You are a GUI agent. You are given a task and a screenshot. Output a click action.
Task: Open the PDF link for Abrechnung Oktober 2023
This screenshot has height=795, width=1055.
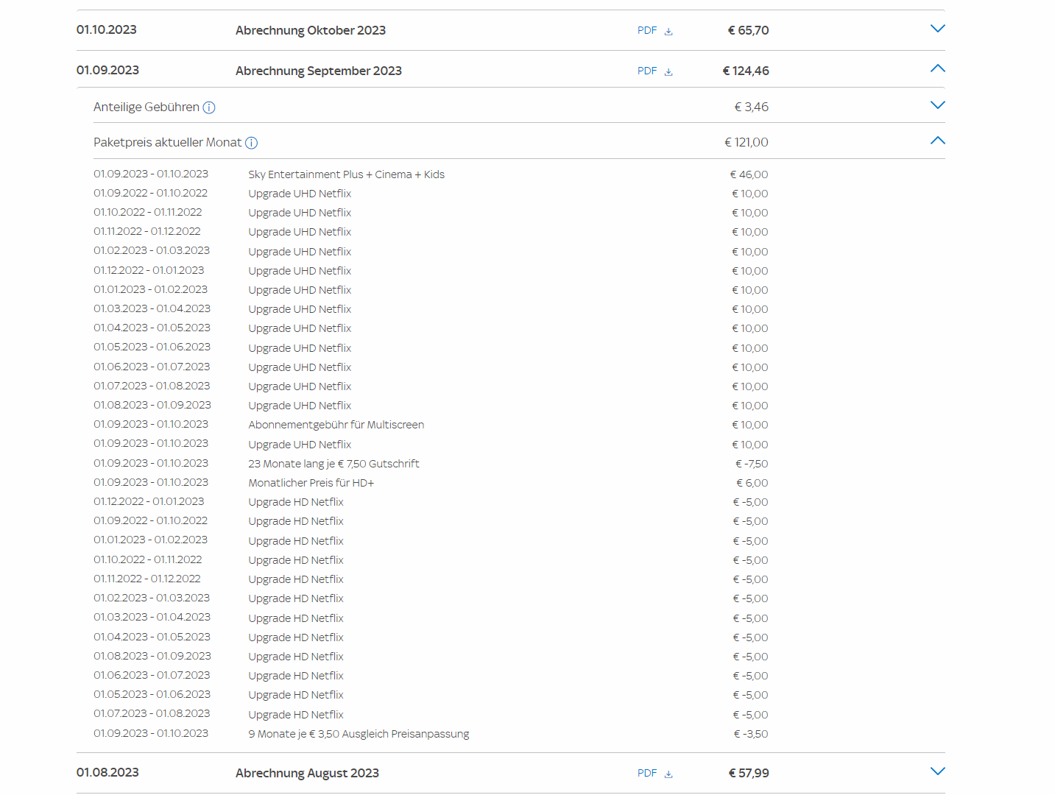click(x=647, y=30)
